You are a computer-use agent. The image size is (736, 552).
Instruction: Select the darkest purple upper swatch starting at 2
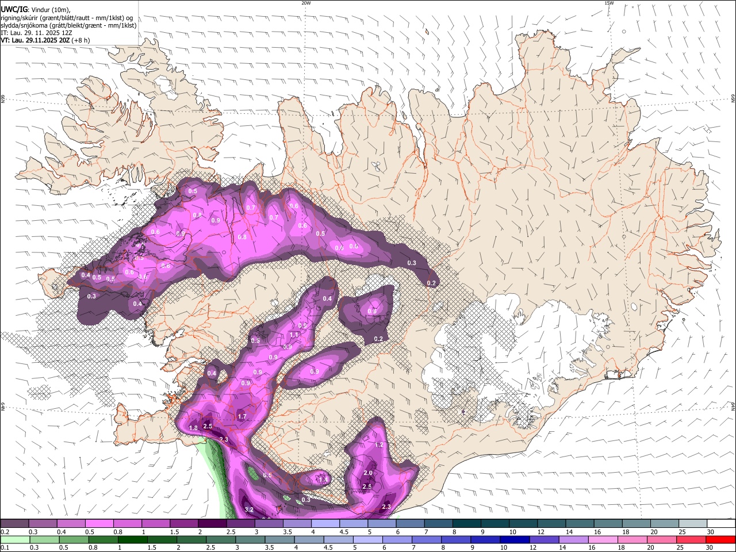(212, 523)
